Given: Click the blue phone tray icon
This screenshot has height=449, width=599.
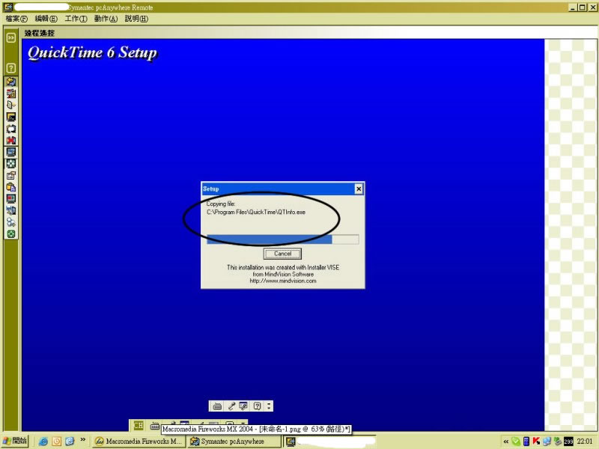Looking at the screenshot, I should pos(526,442).
